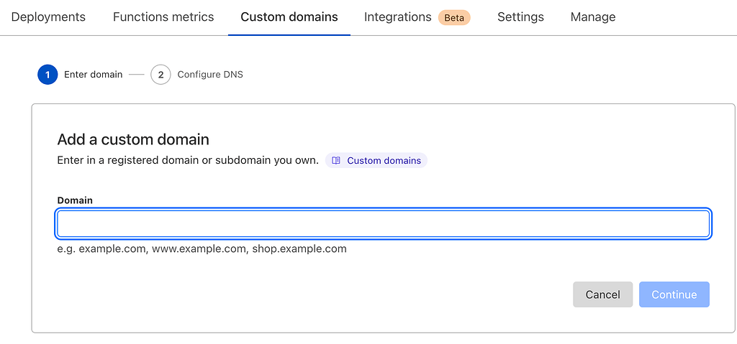Open the Custom domains documentation link
Screen dimensions: 737x344
pyautogui.click(x=376, y=160)
